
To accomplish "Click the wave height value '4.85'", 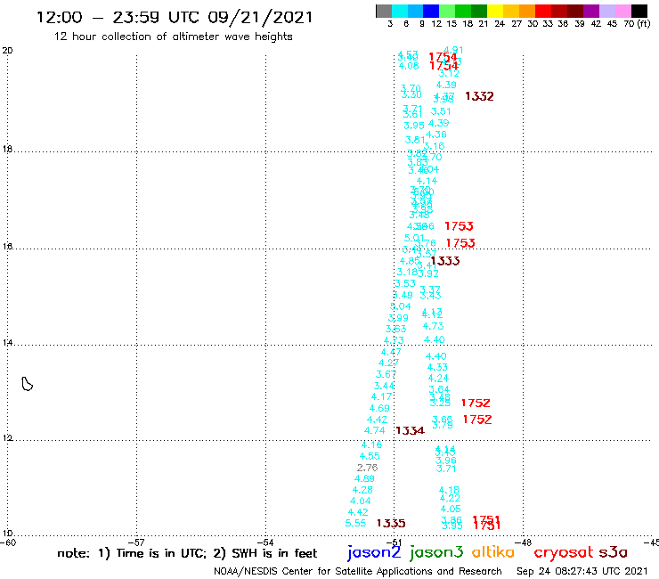I will (x=410, y=261).
